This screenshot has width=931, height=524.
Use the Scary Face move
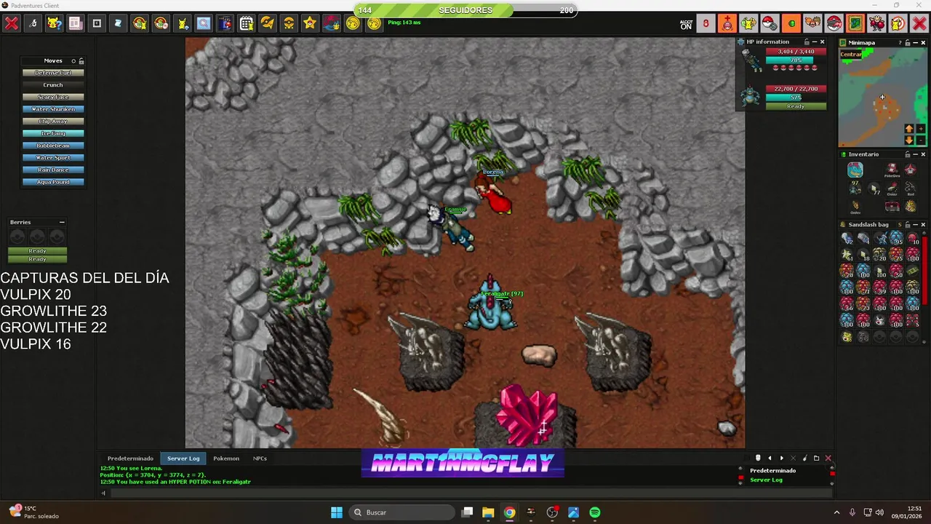pos(53,97)
